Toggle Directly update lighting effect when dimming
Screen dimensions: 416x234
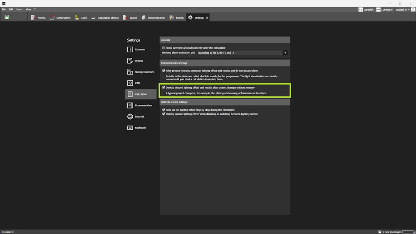163,114
